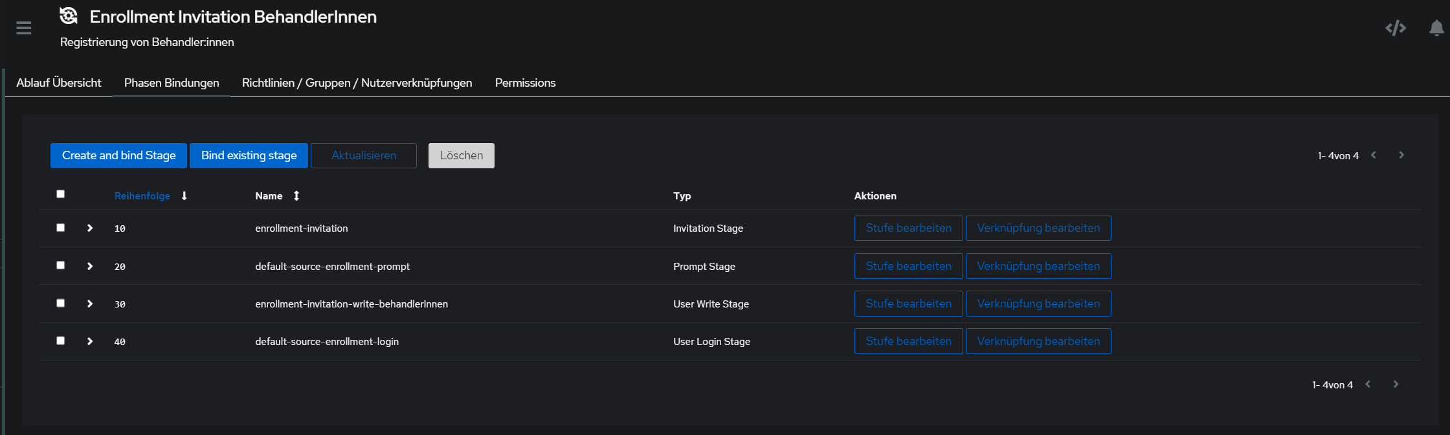Sort table by Name column icon

296,196
